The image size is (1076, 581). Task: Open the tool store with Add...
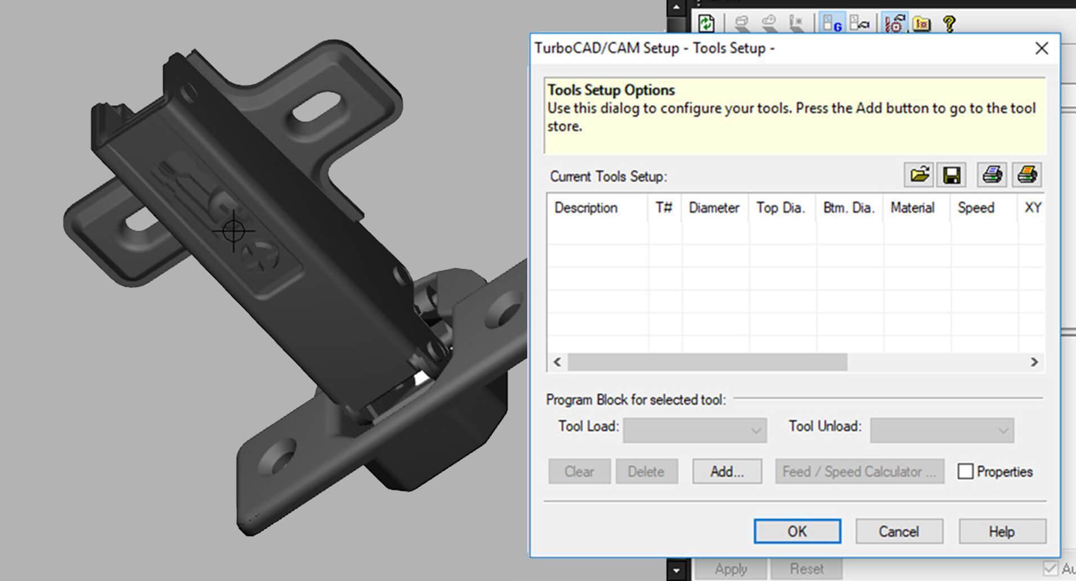[x=727, y=471]
